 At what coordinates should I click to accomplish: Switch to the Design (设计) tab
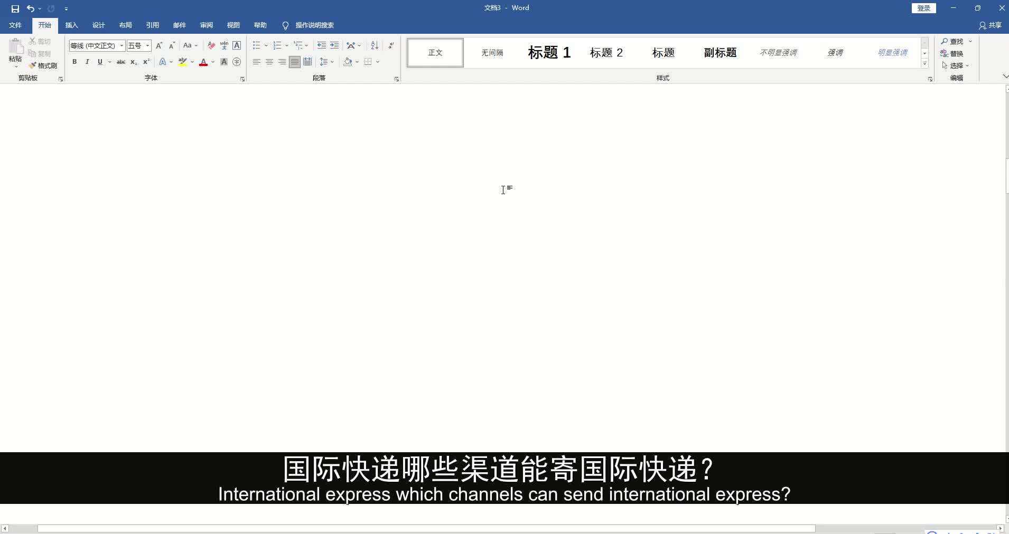click(x=98, y=25)
